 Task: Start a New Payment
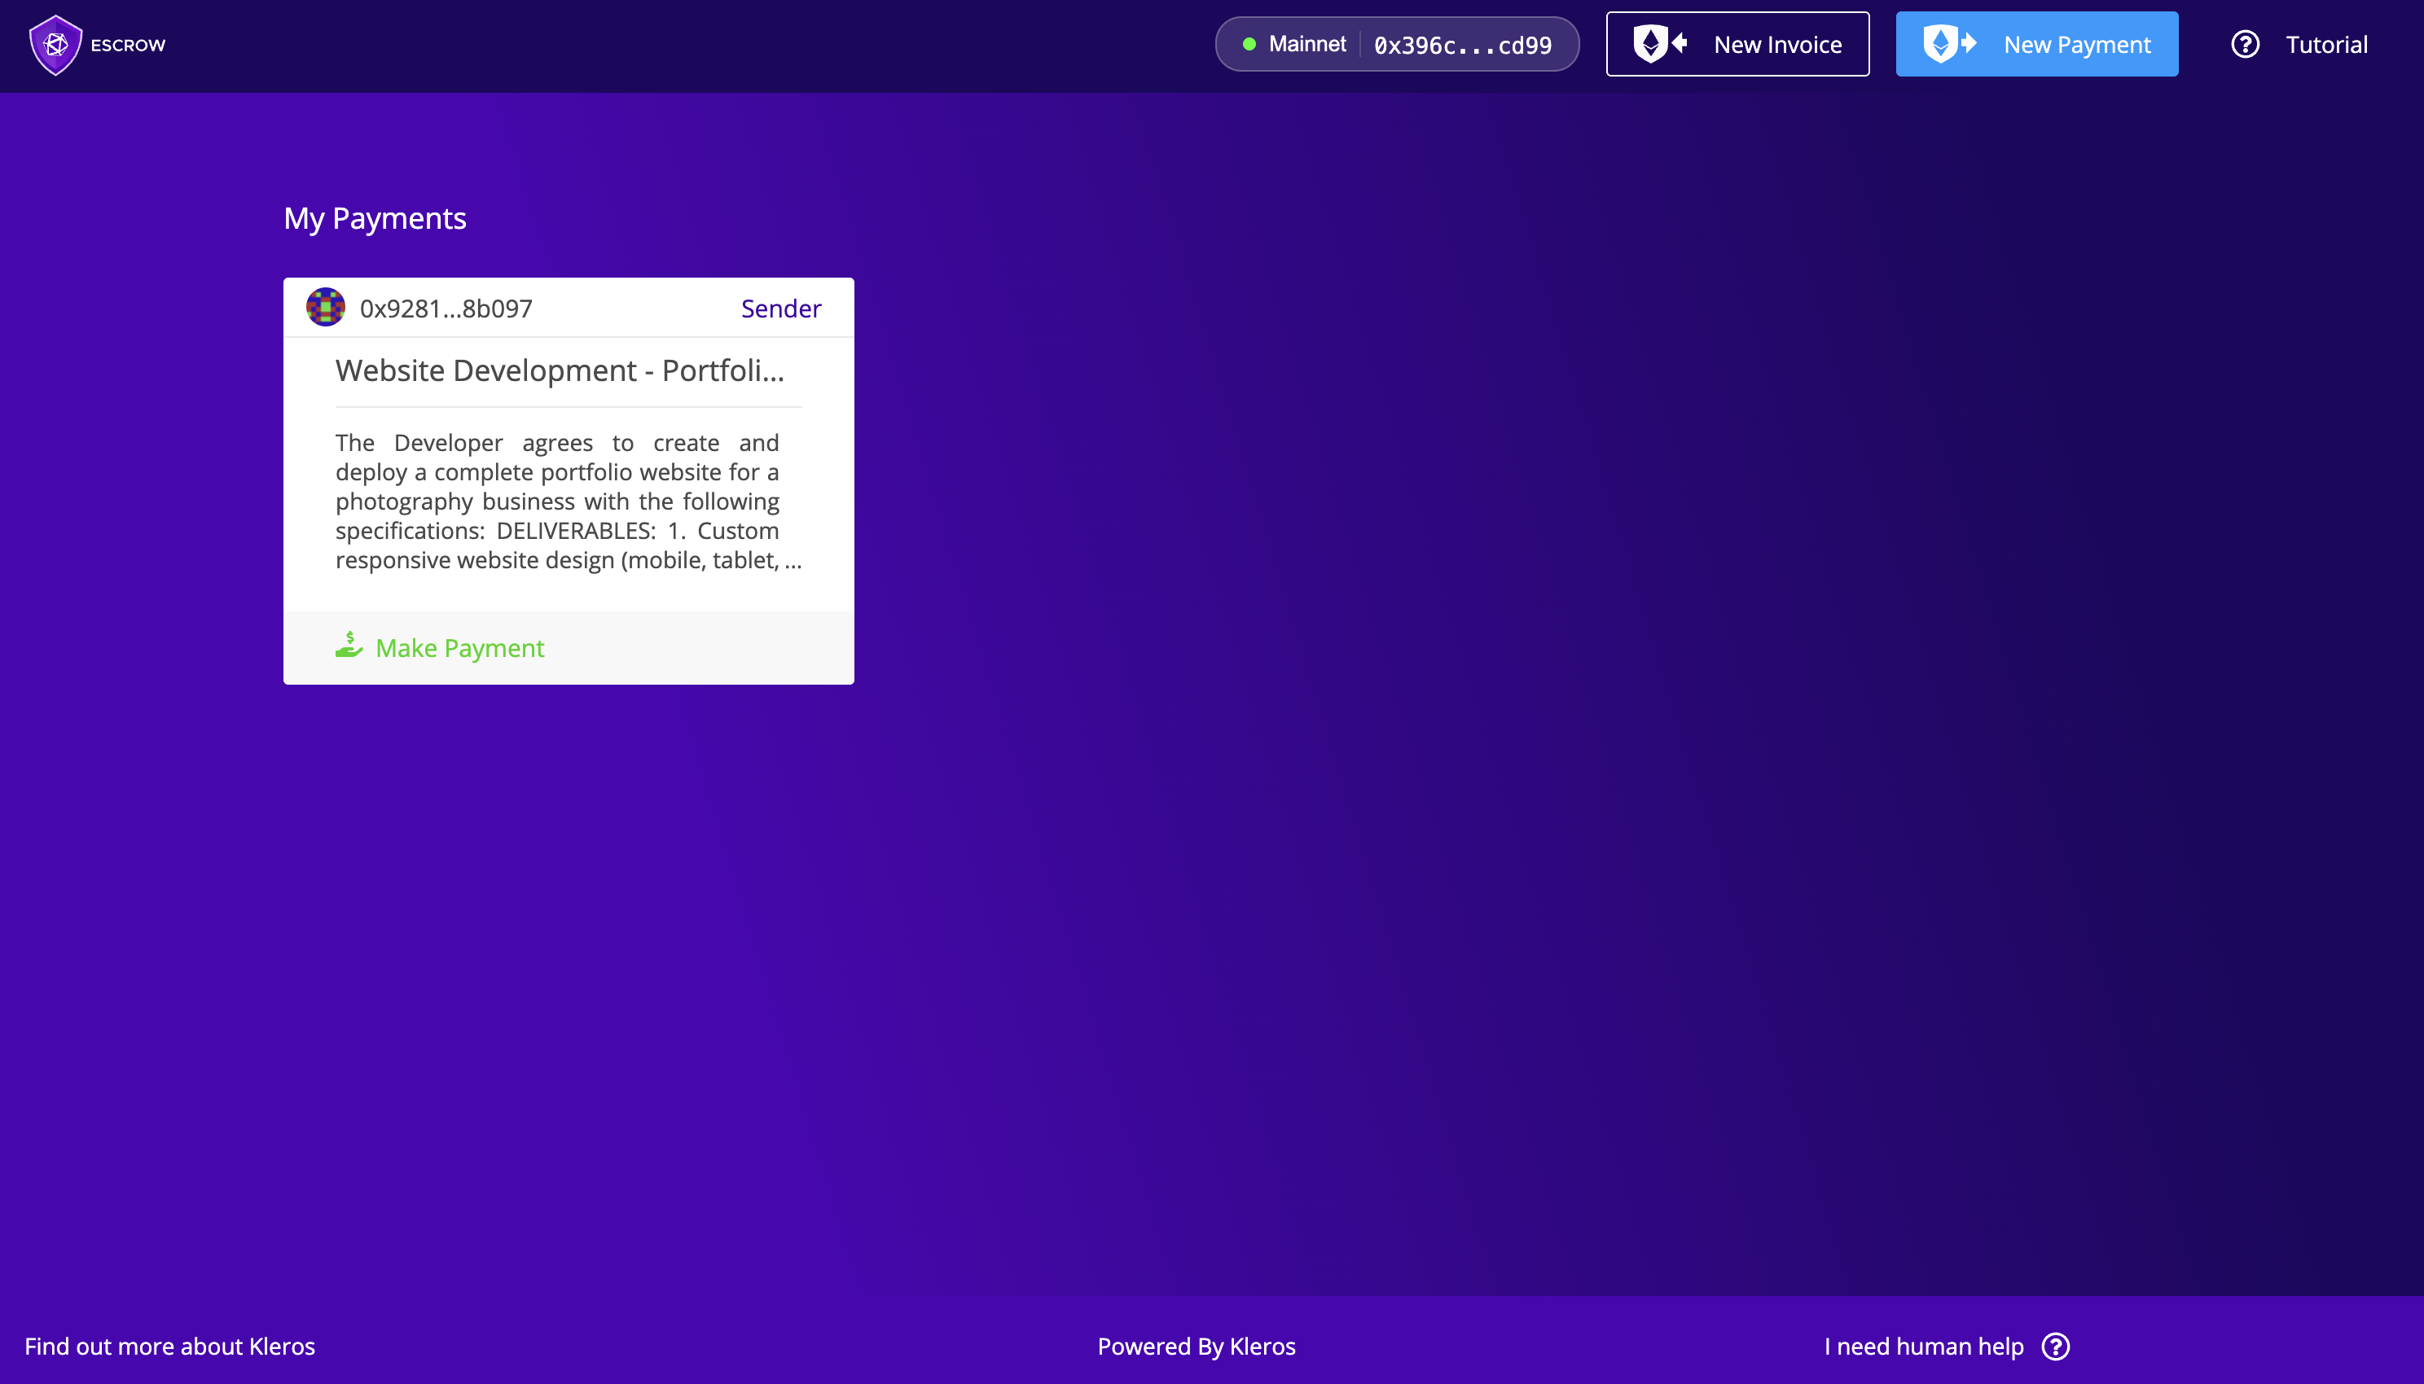click(2037, 44)
